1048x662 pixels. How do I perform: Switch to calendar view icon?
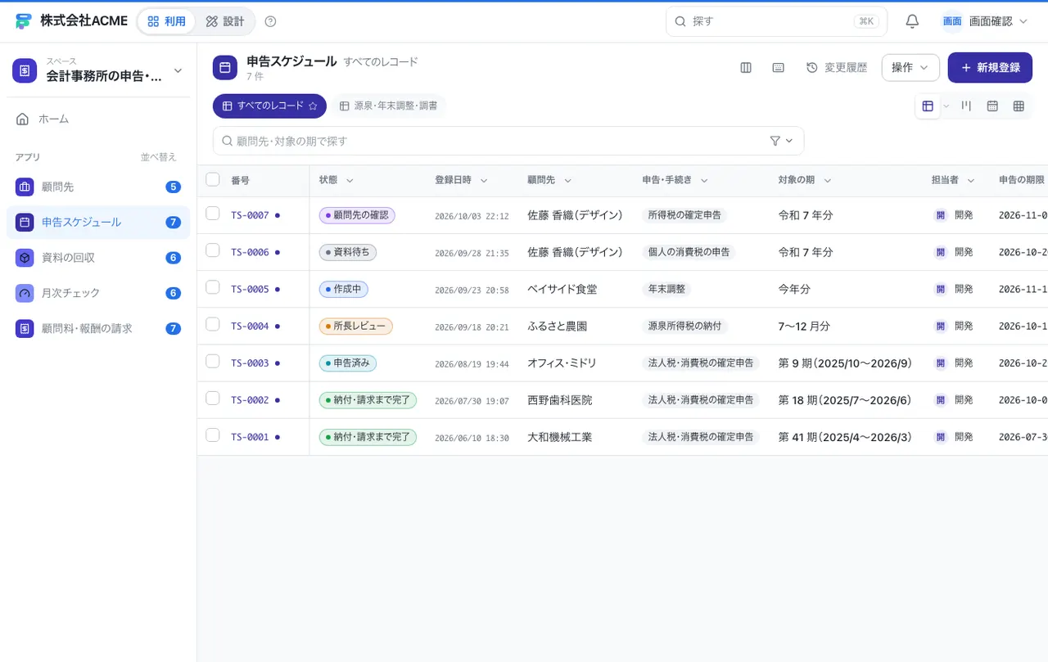coord(992,106)
